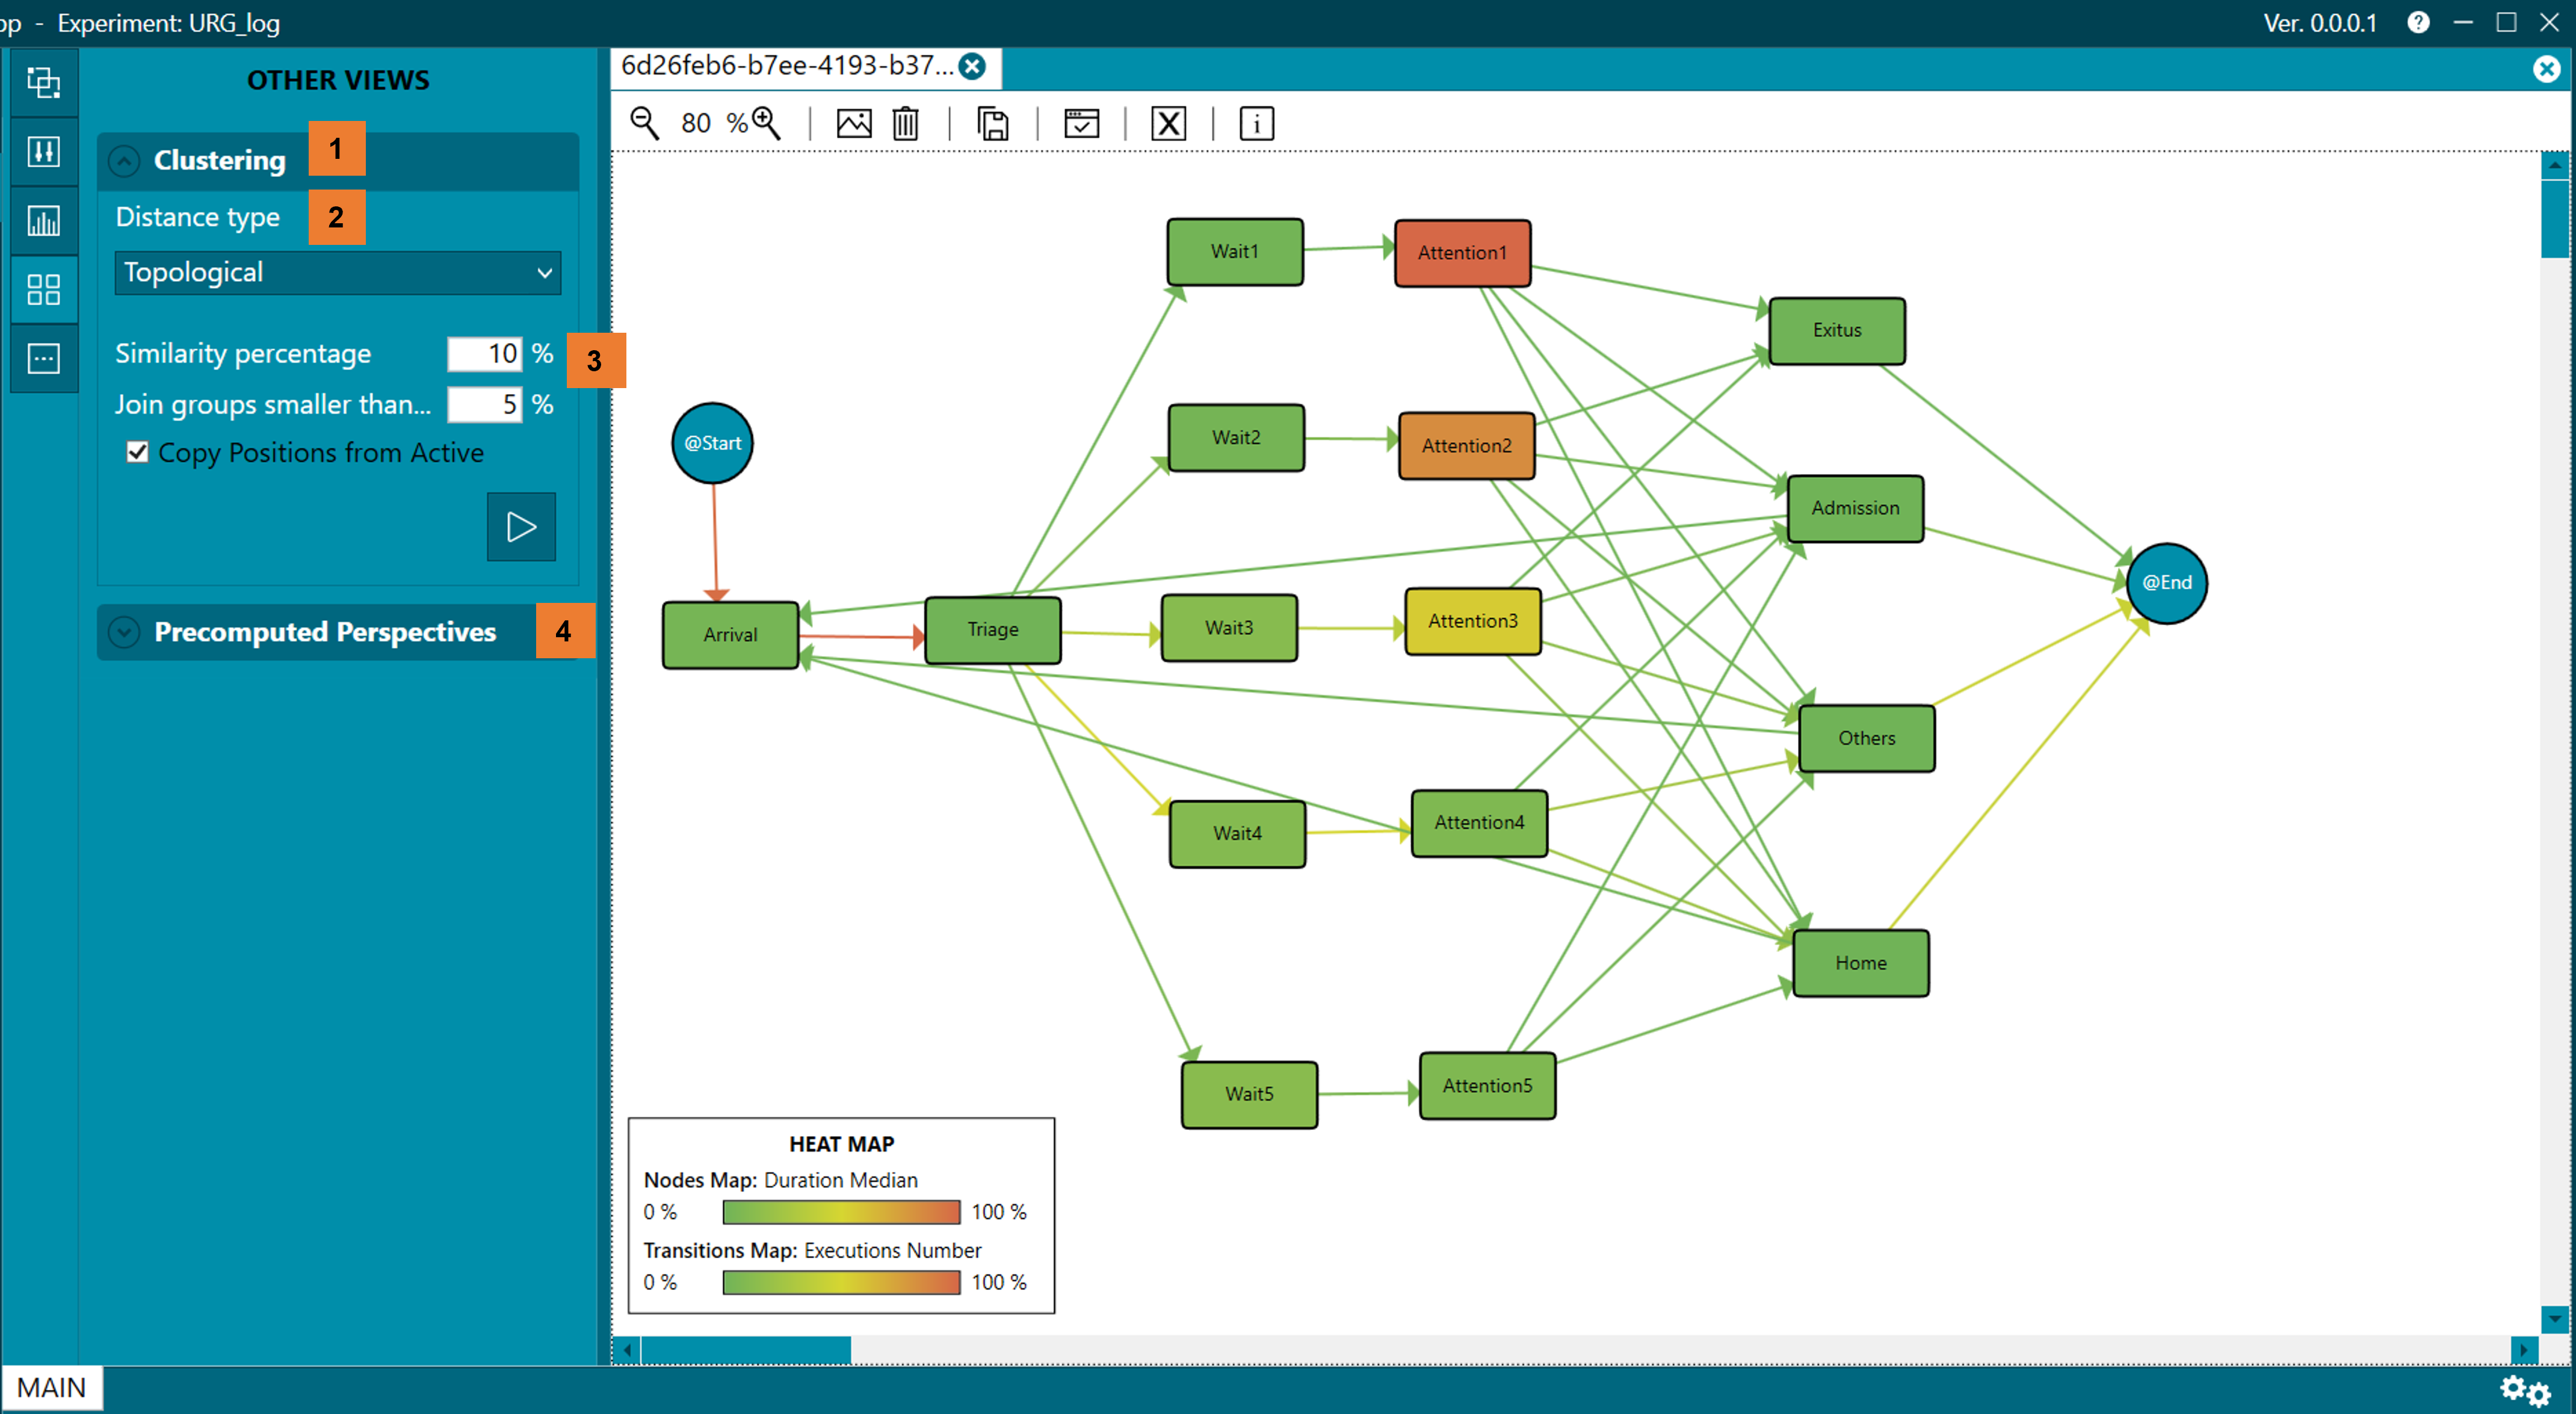Select the Wait1 node
The width and height of the screenshot is (2576, 1414).
pos(1234,252)
